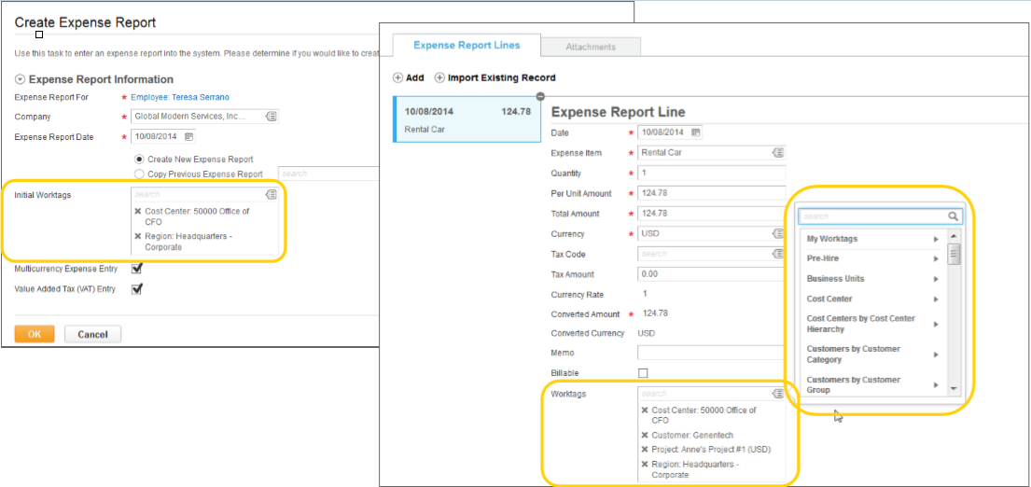Expand the Cost Center category arrow
Screen dimensions: 1031x487
pyautogui.click(x=936, y=299)
